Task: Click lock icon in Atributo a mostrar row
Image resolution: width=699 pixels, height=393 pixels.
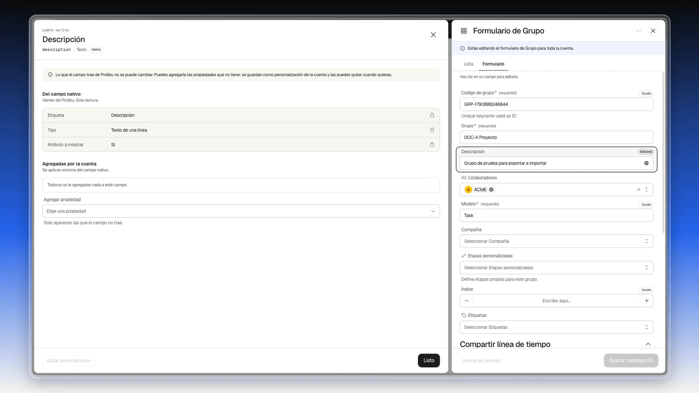Action: (x=432, y=144)
